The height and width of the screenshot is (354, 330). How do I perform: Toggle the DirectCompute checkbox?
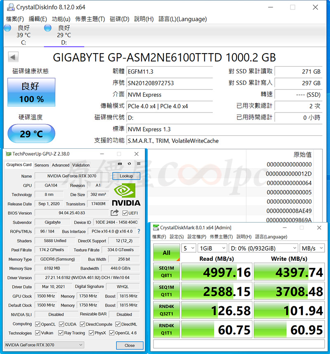[x=82, y=324]
